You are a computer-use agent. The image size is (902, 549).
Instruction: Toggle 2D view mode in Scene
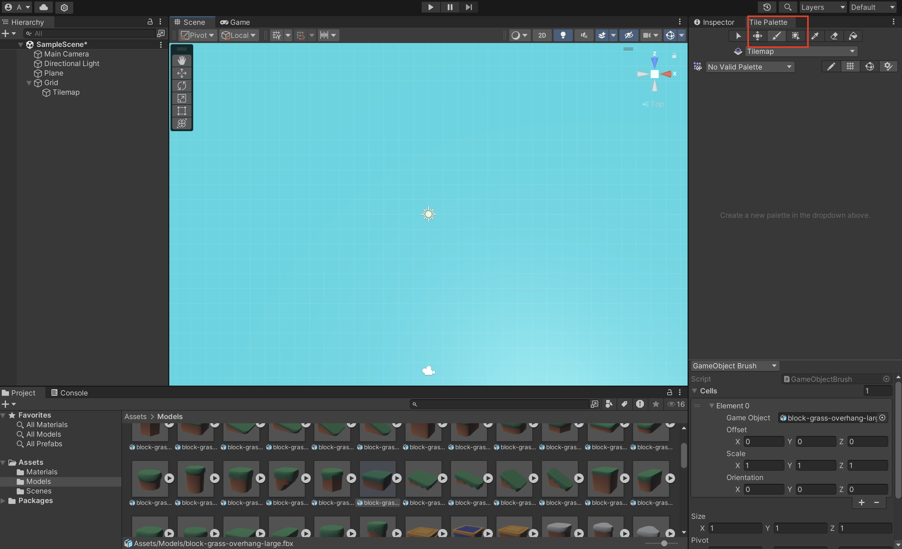pyautogui.click(x=542, y=35)
